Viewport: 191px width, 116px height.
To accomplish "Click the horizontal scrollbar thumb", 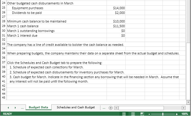I will click(141, 108).
